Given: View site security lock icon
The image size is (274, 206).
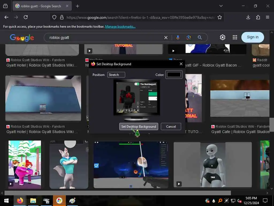Looking at the screenshot, I should (x=62, y=17).
